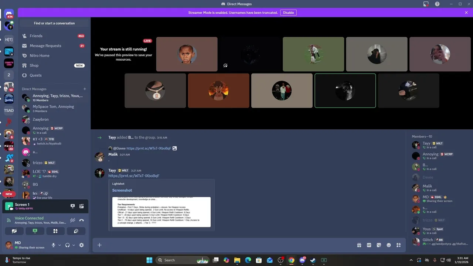Open Steam from the taskbar
The width and height of the screenshot is (473, 266).
coord(313,260)
